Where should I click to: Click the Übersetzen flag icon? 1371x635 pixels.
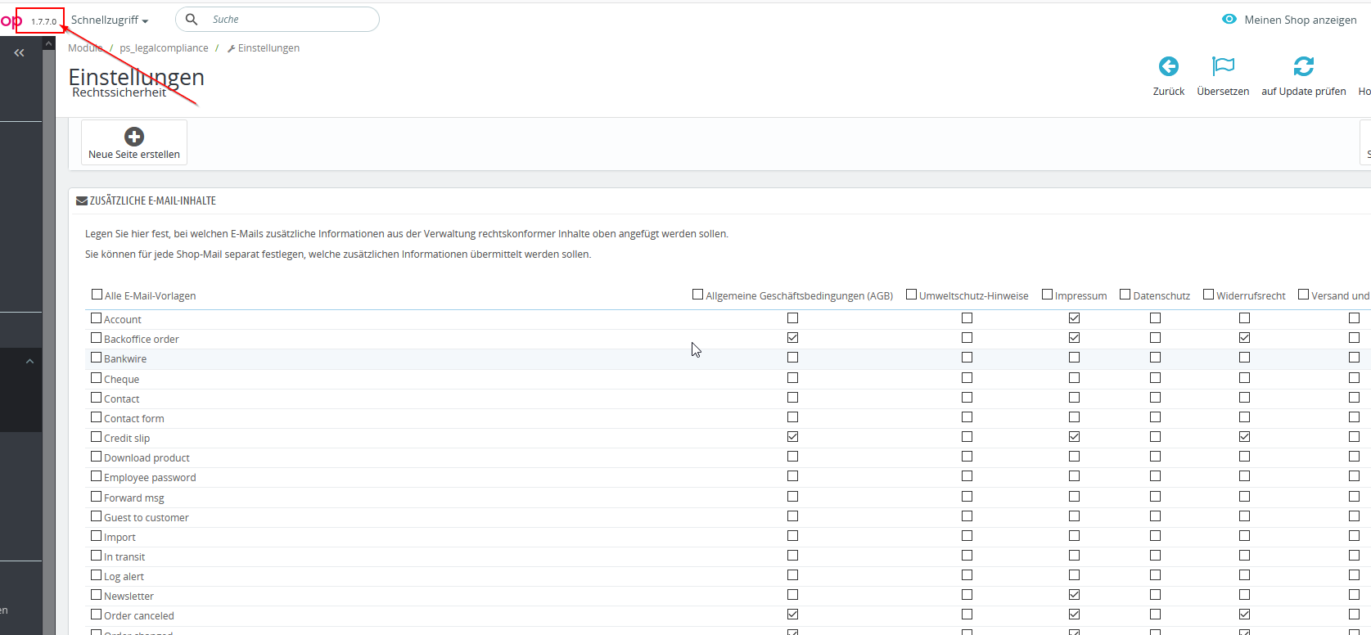click(1223, 66)
